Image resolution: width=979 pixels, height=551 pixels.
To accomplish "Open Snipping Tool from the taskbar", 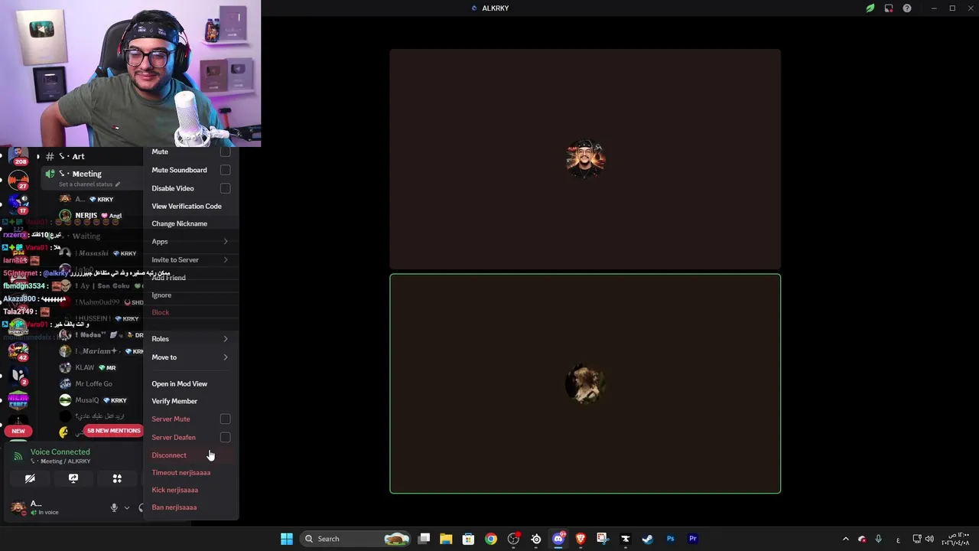I will pos(603,539).
